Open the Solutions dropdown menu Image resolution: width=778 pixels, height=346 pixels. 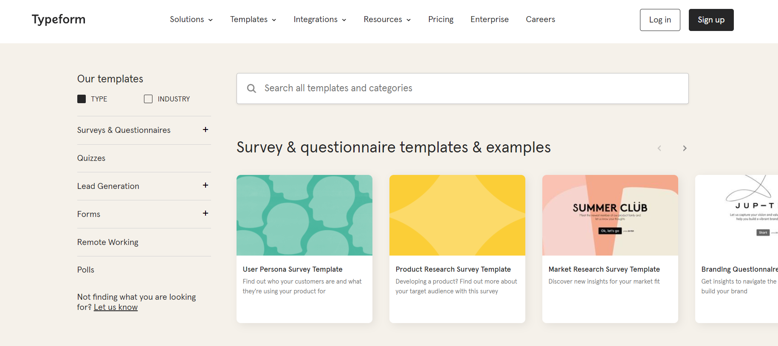click(191, 20)
